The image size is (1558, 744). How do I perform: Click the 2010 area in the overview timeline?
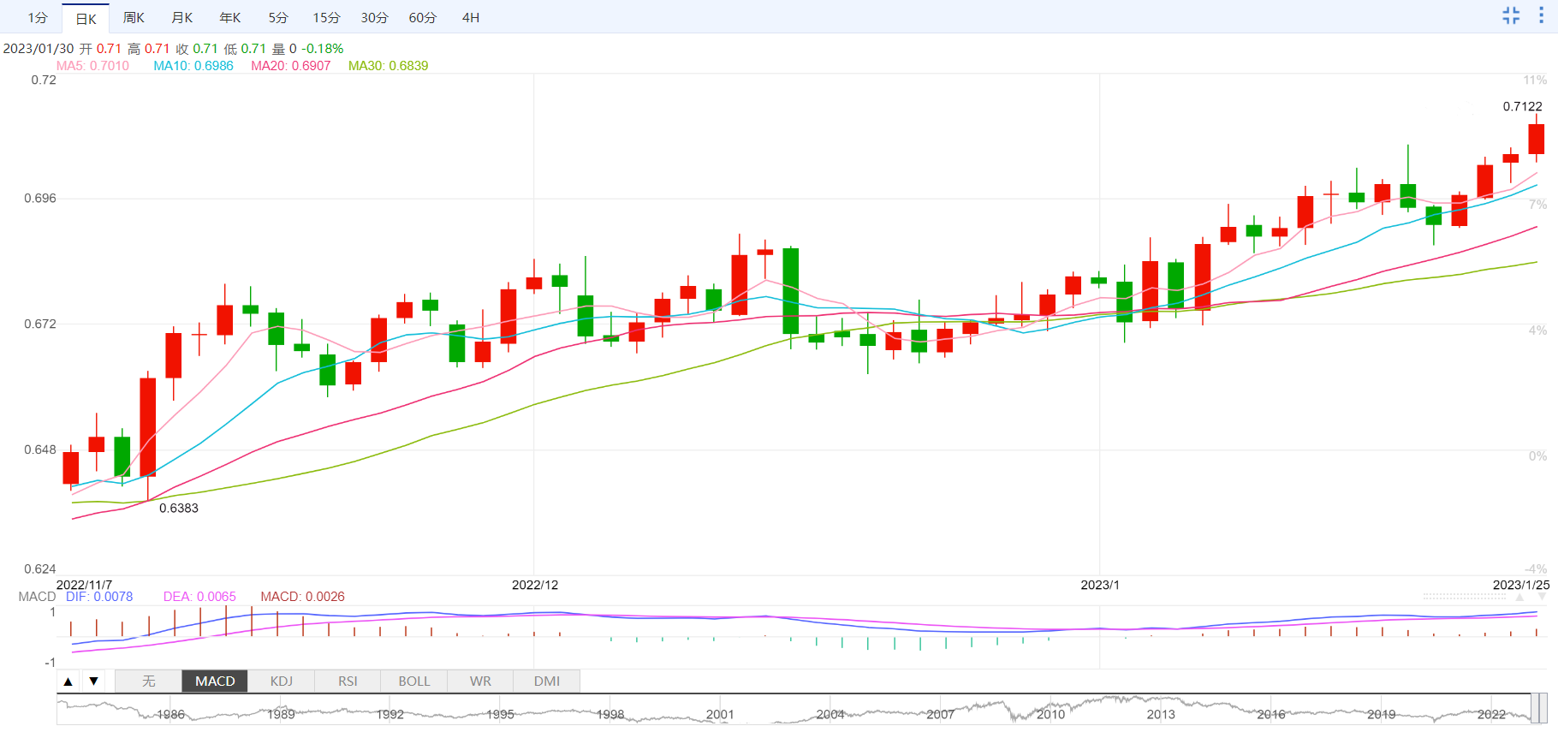[x=1050, y=712]
